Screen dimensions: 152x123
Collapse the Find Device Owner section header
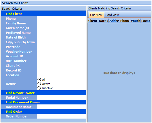43,93
